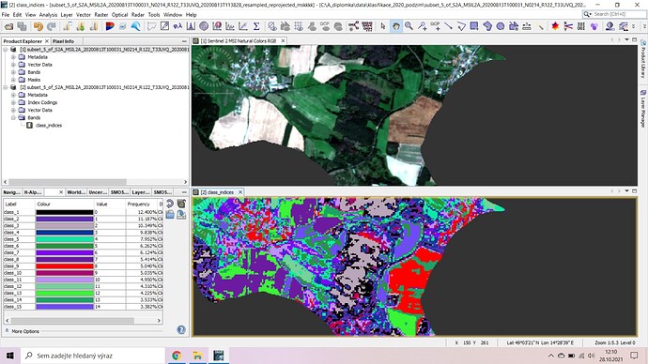
Task: Open the Raster menu
Action: click(101, 14)
